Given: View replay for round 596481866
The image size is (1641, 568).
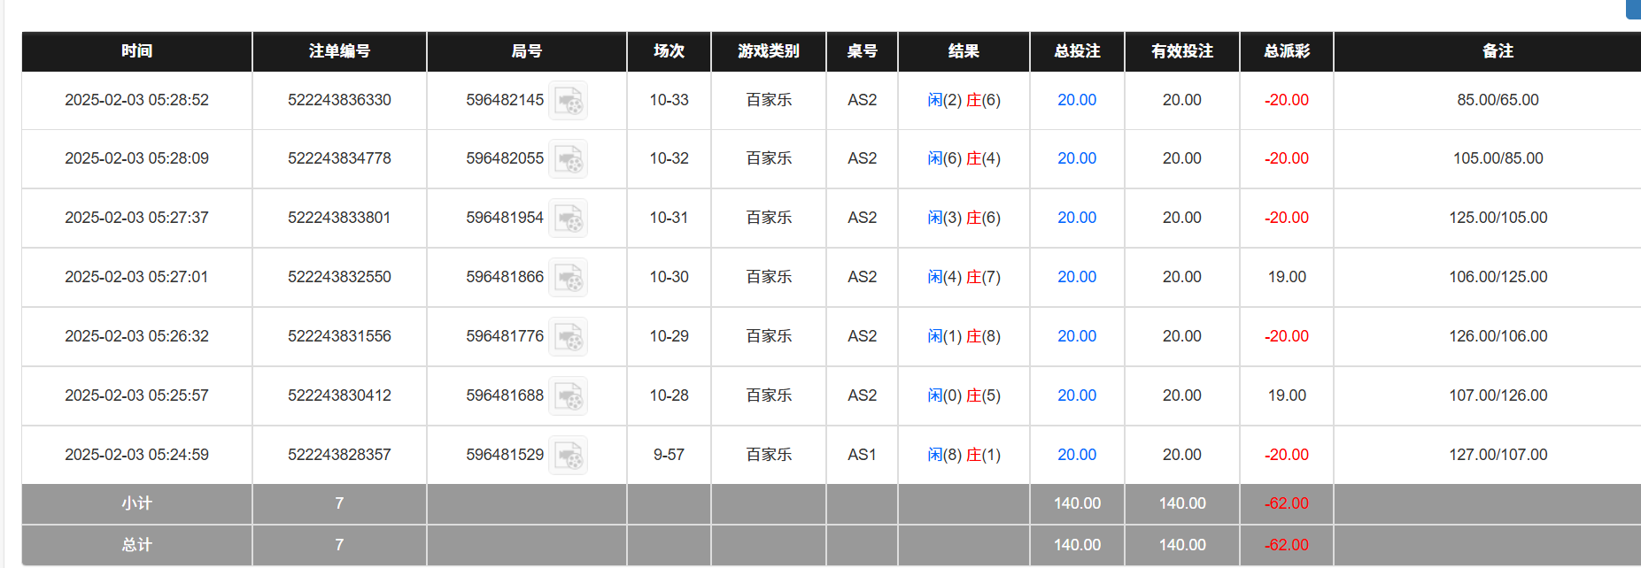Looking at the screenshot, I should [x=568, y=278].
